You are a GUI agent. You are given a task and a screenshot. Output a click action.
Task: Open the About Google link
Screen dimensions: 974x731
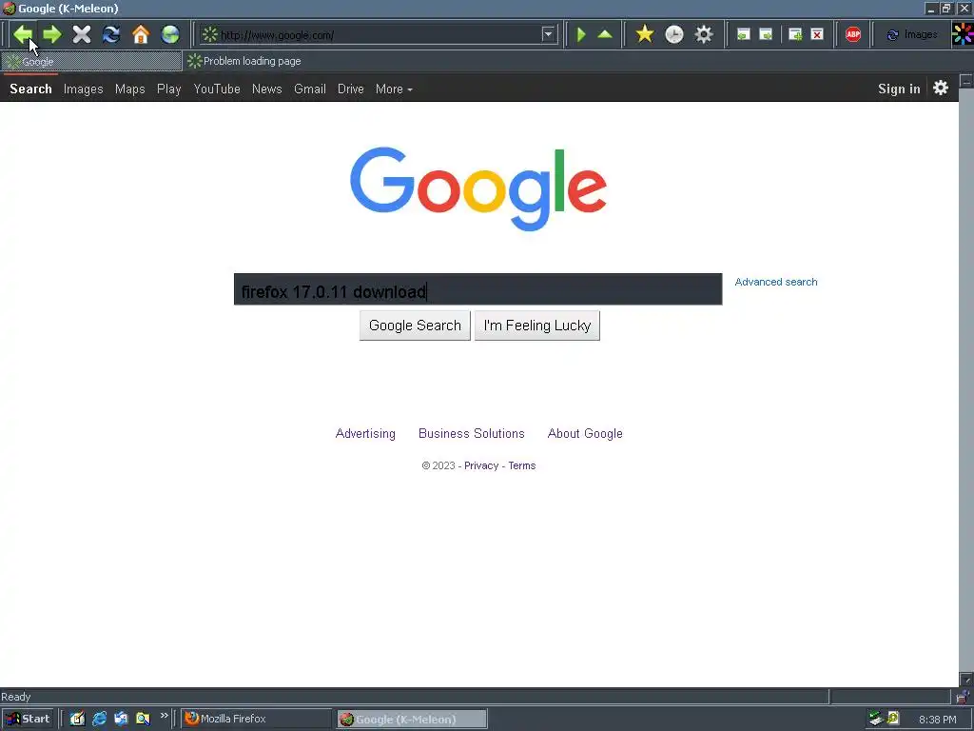(585, 433)
